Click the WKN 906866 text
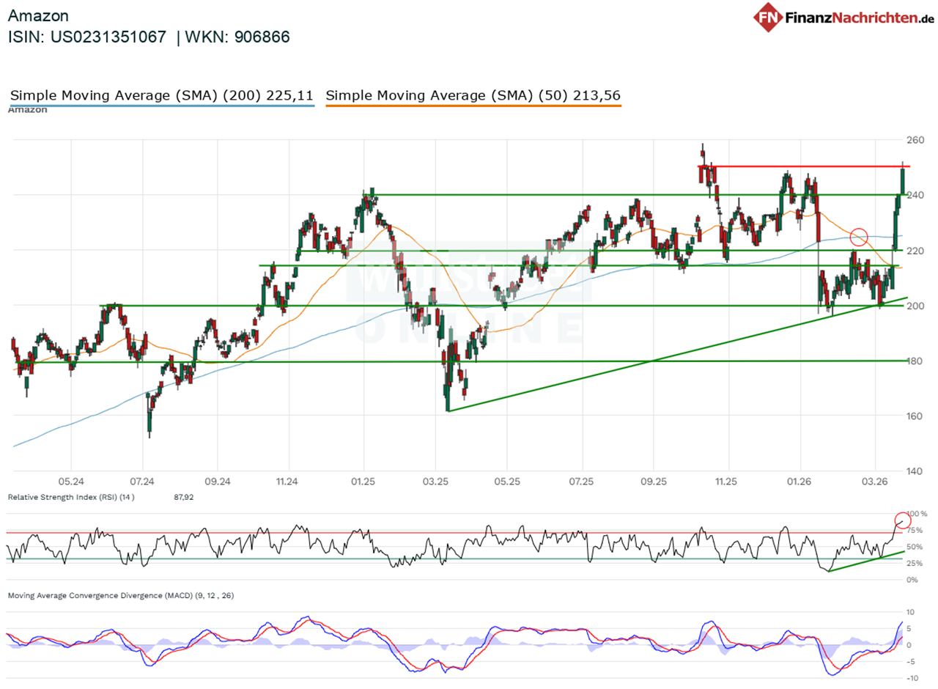This screenshot has width=938, height=689. [240, 37]
